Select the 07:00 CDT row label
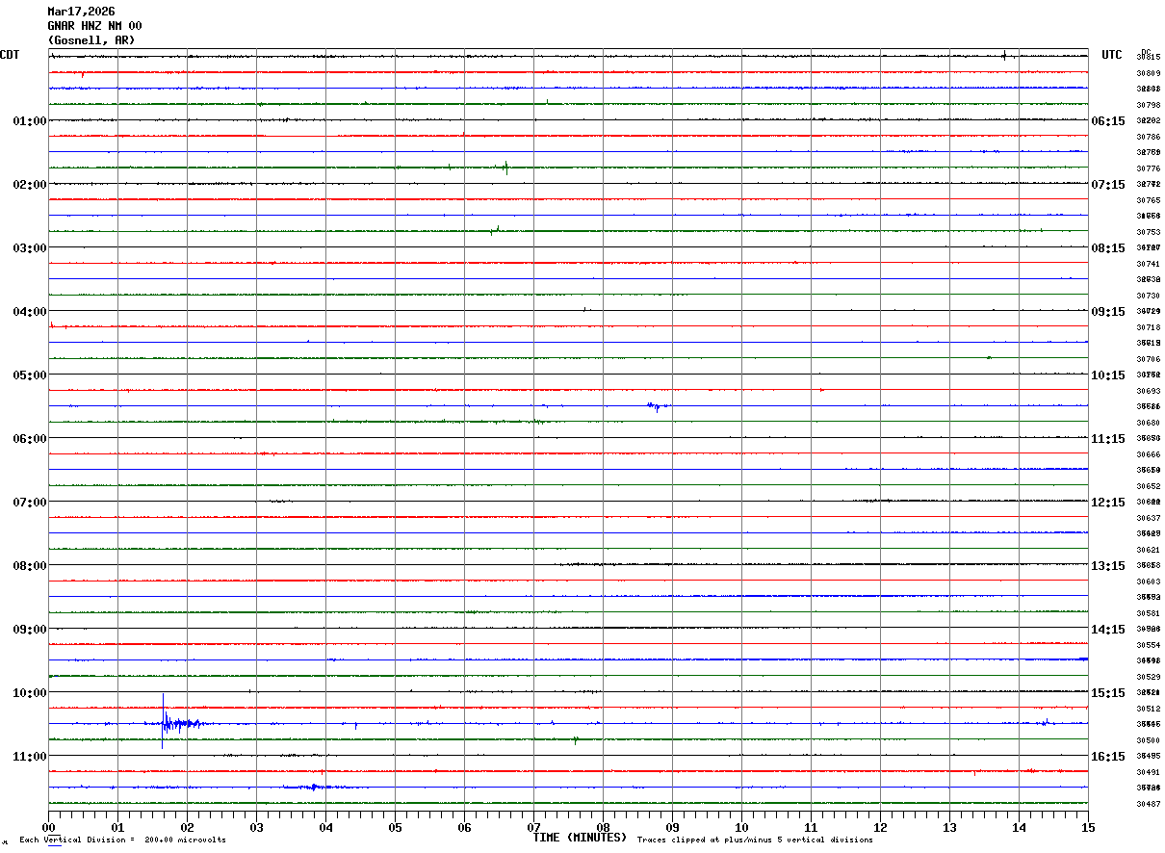 pos(30,503)
